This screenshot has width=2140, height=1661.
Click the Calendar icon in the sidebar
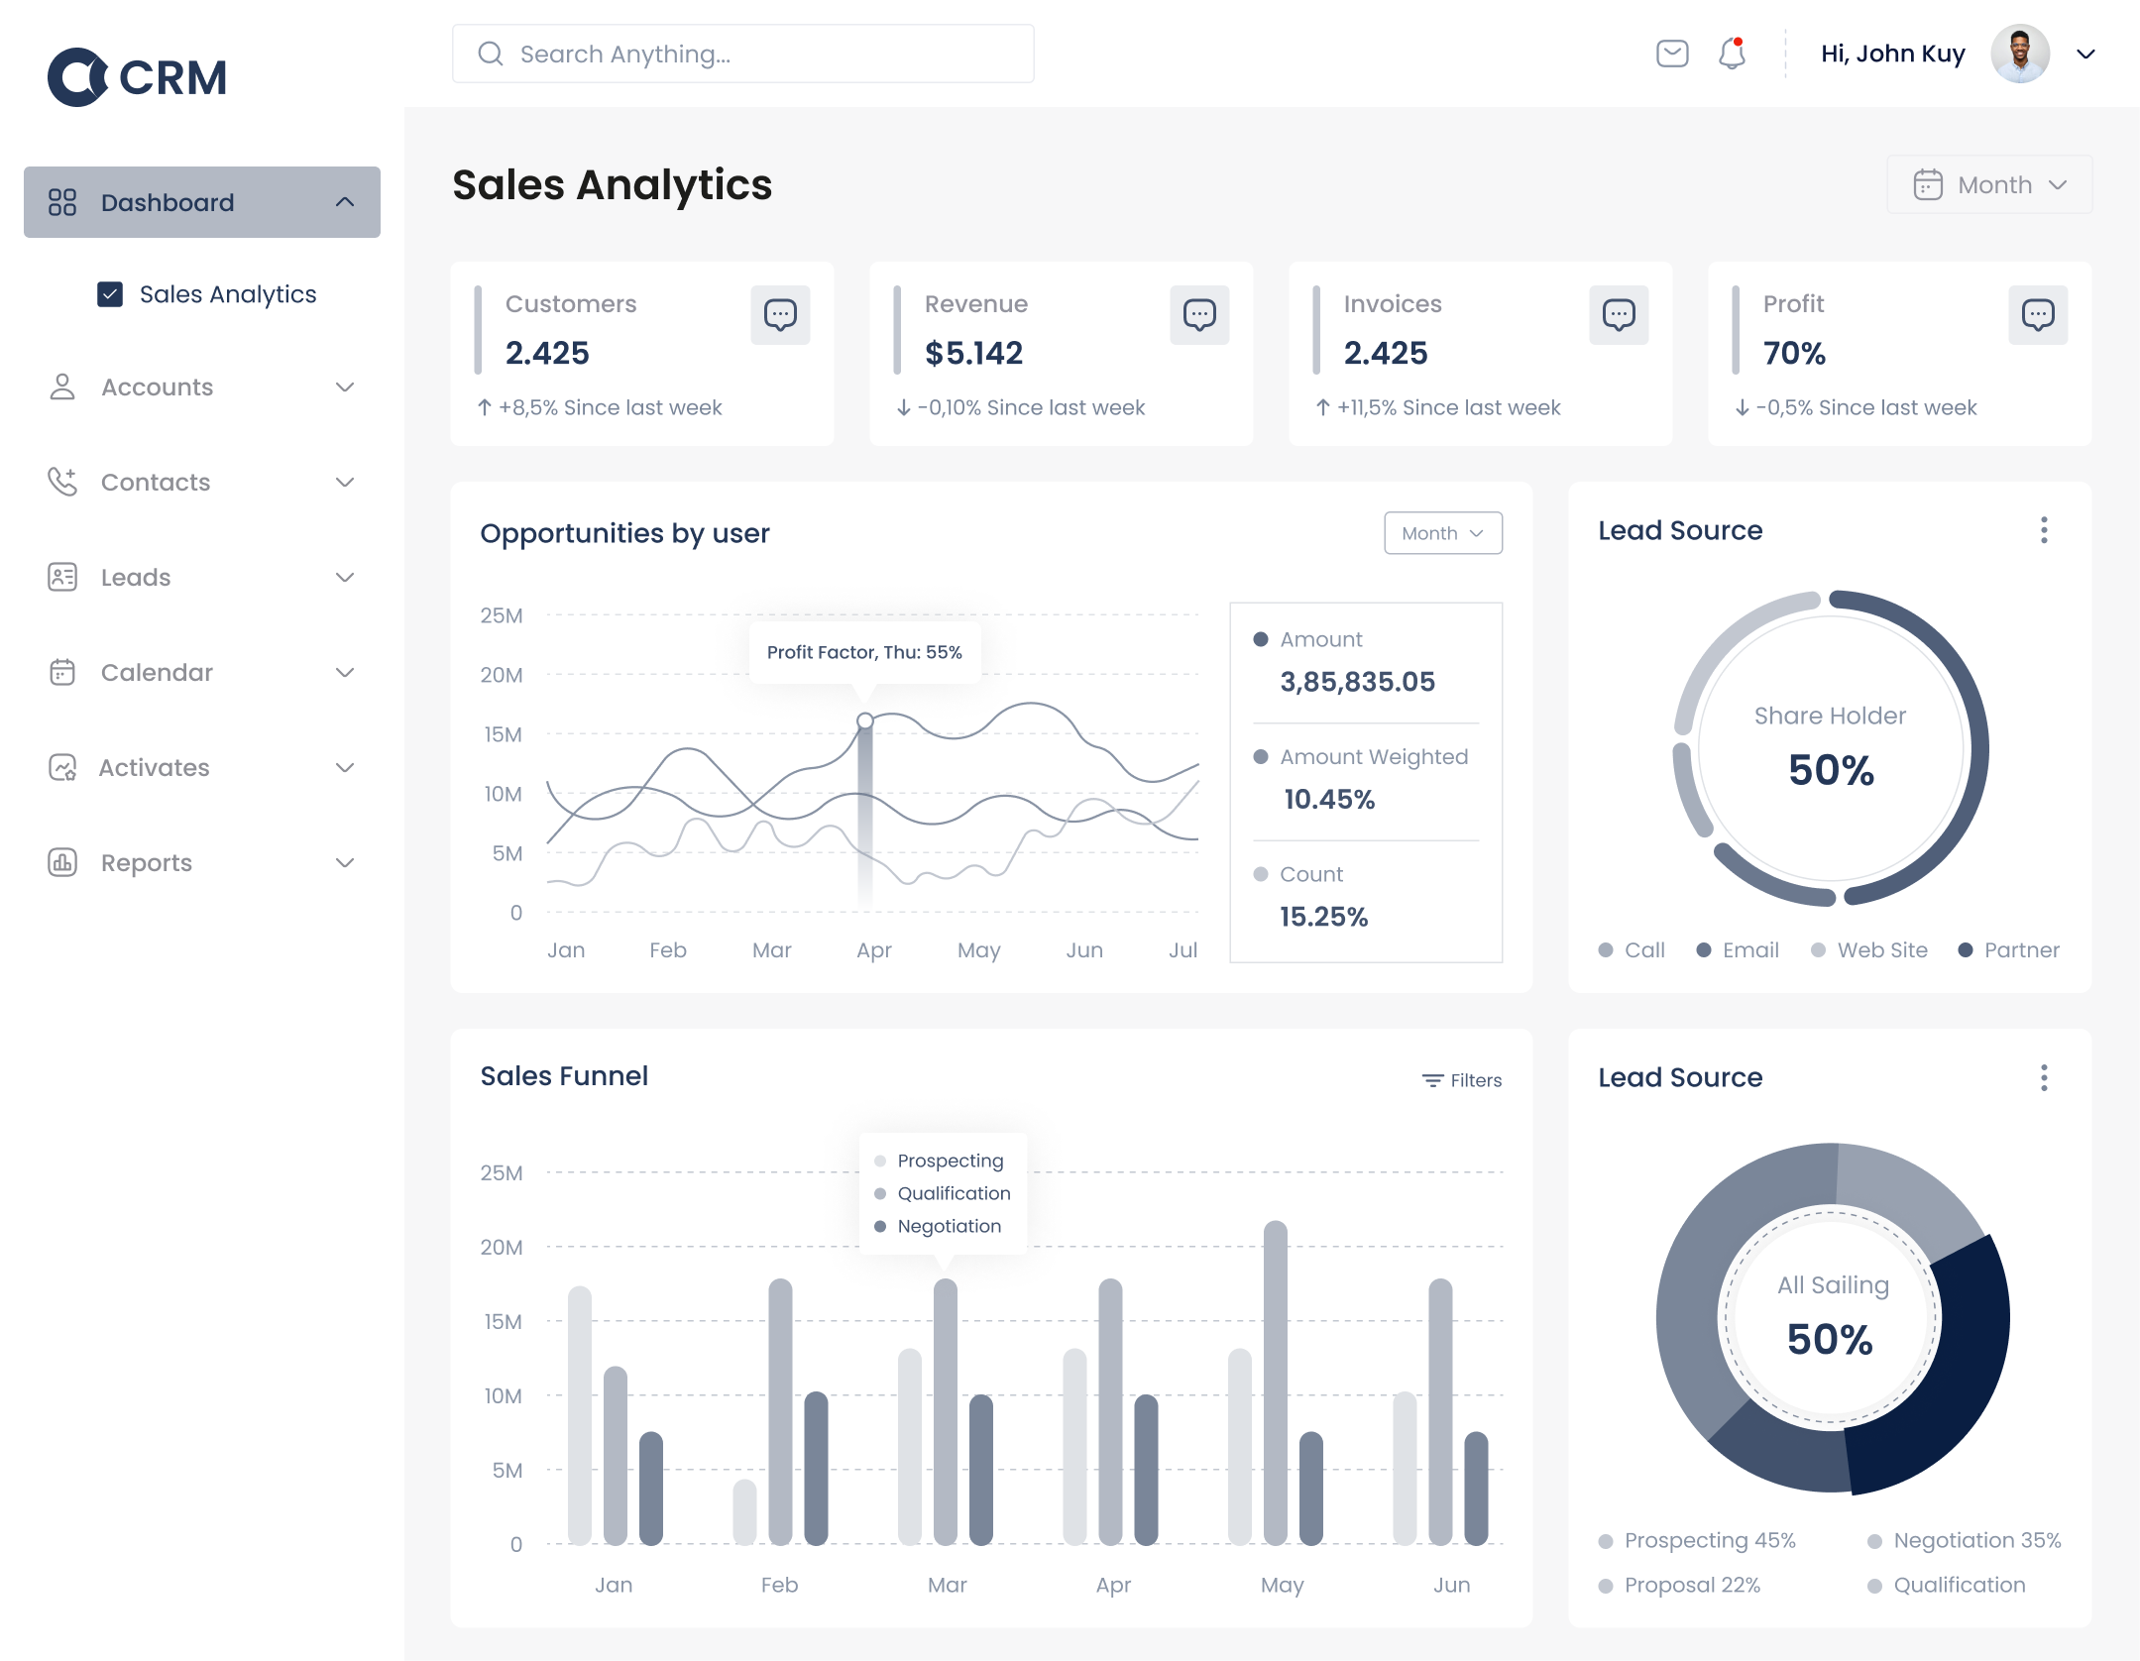[61, 672]
